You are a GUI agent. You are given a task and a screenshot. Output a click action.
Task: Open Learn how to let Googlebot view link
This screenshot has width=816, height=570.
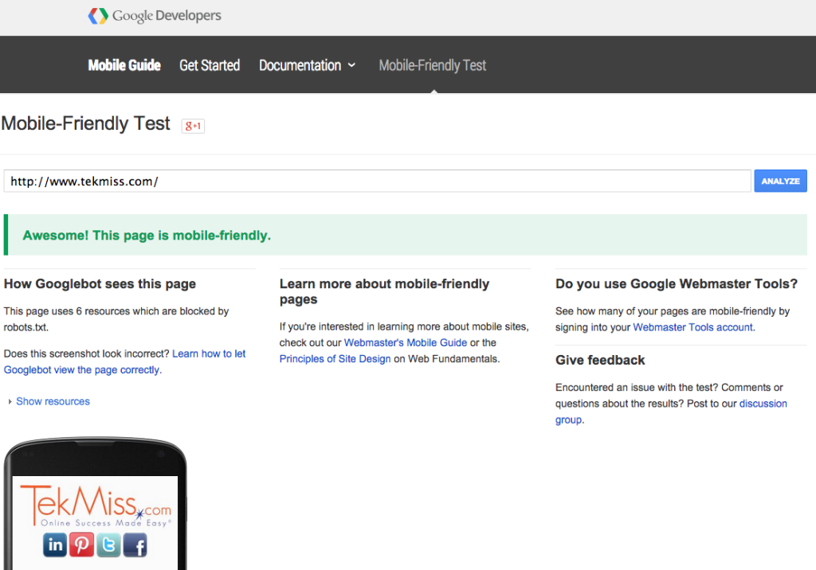coord(124,361)
